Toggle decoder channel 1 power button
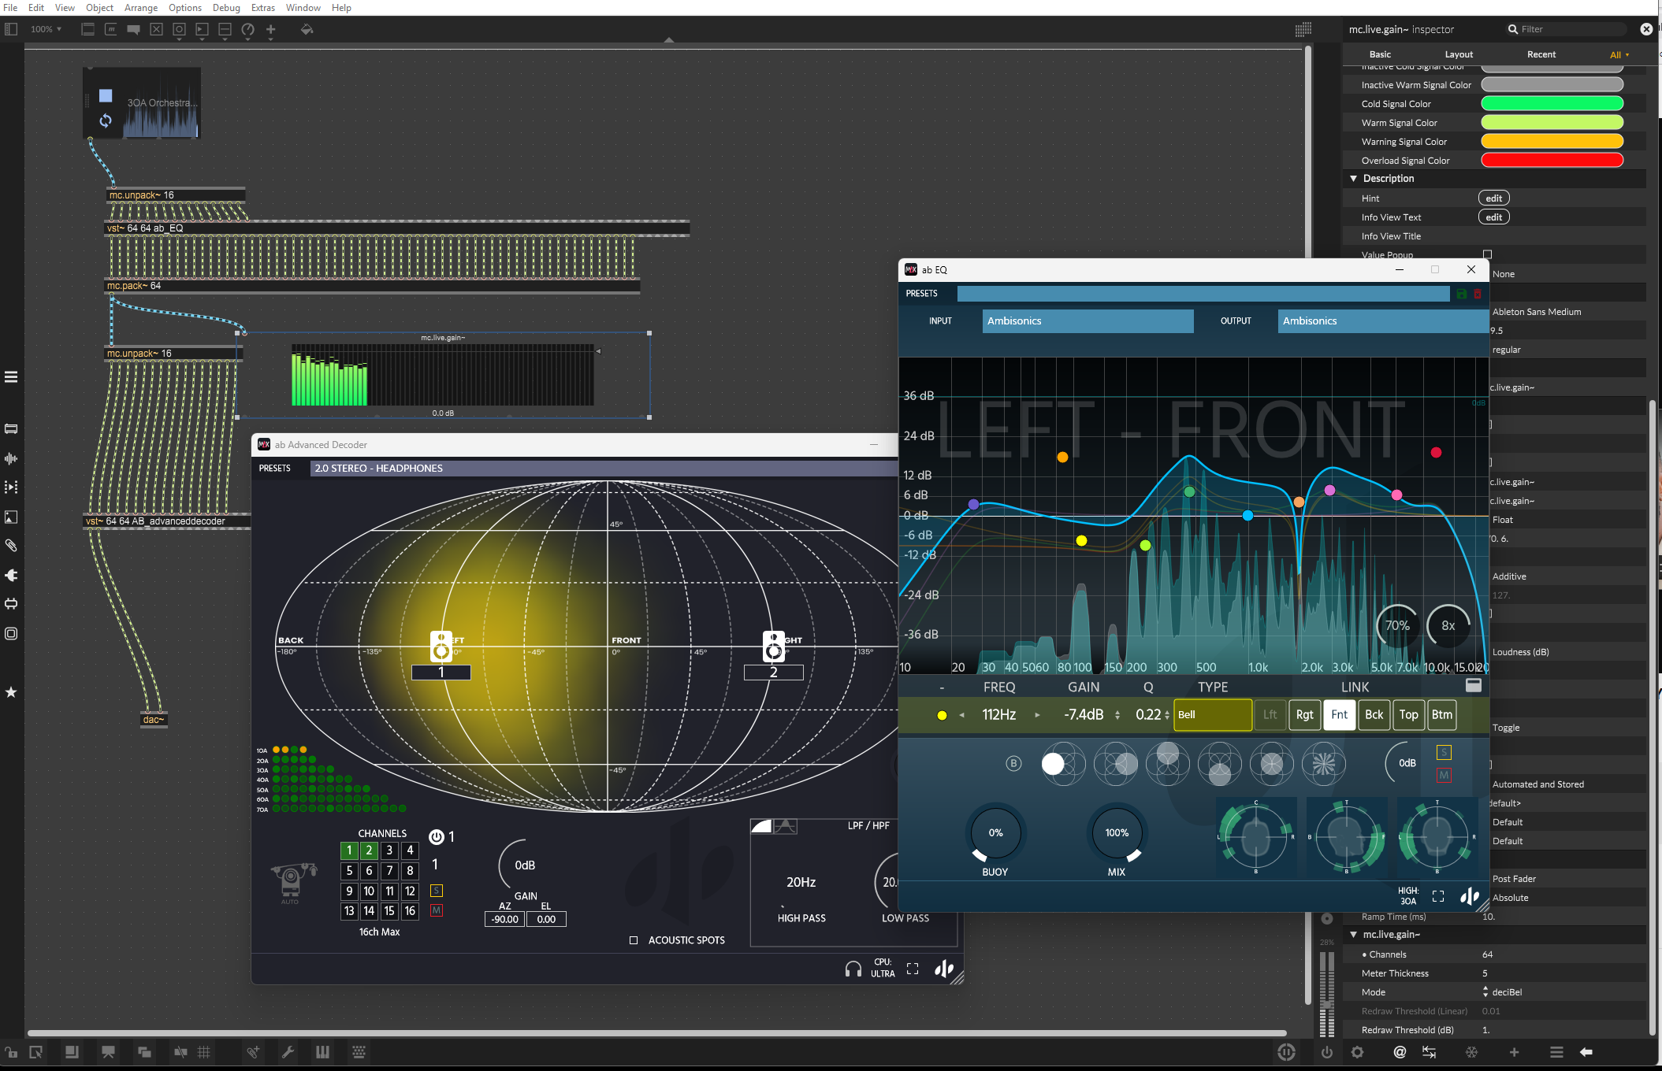 tap(436, 837)
